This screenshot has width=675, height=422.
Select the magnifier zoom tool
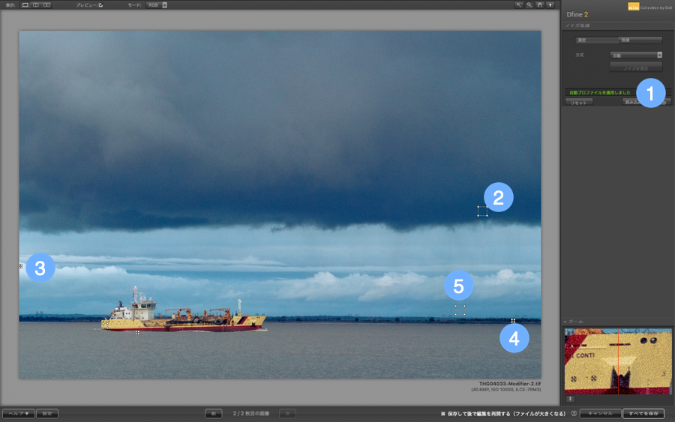[x=529, y=5]
